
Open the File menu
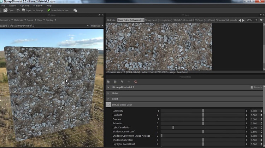click(x=3, y=6)
